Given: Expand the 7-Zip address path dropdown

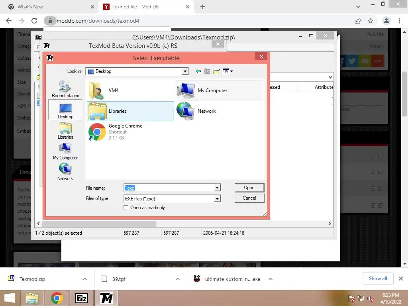Looking at the screenshot, I should tap(330, 77).
